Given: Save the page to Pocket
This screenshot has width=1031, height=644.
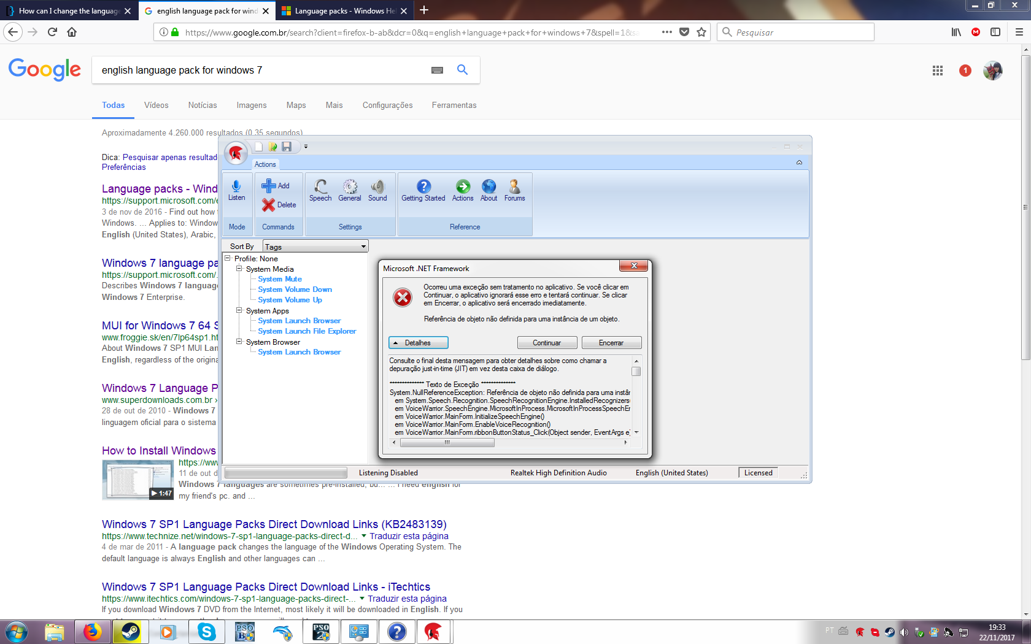Looking at the screenshot, I should [x=684, y=32].
